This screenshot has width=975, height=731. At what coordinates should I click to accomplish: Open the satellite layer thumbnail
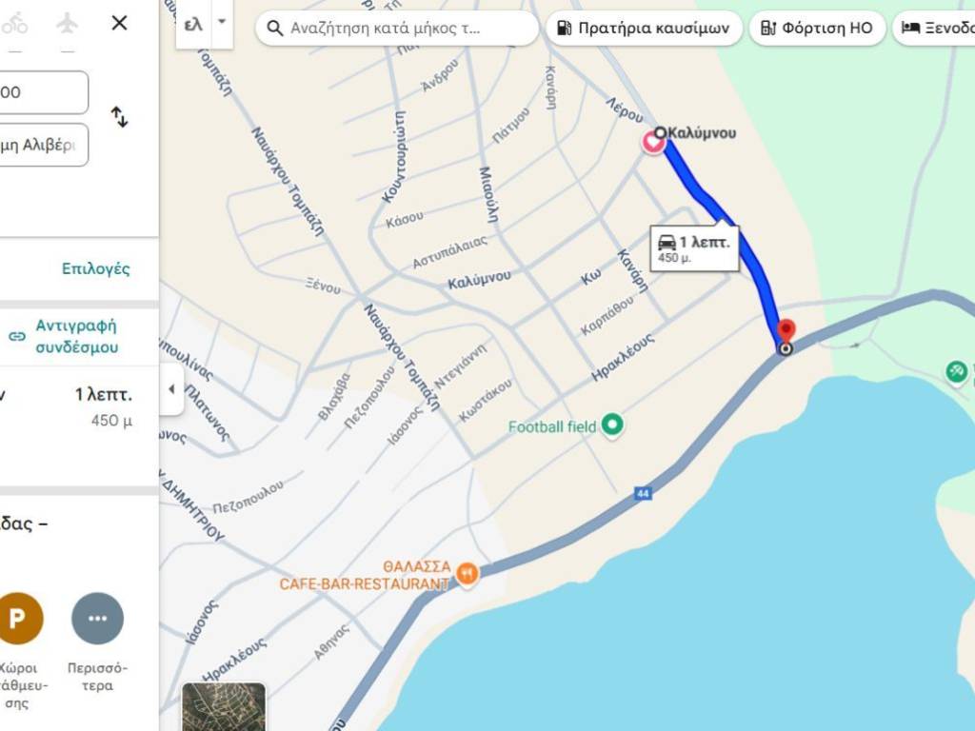pos(224,707)
